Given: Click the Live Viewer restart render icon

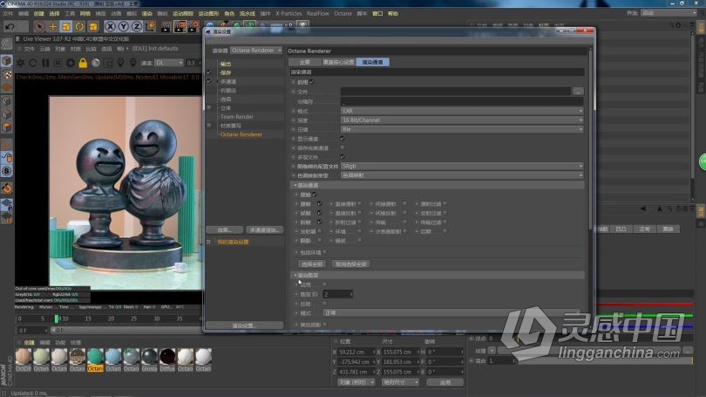Looking at the screenshot, I should (33, 63).
